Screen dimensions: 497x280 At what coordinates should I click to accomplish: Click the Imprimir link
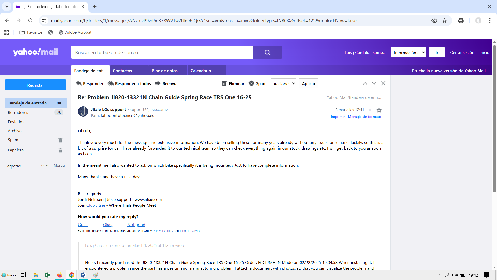click(x=338, y=117)
